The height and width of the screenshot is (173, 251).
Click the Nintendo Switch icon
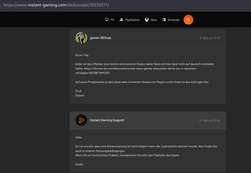164,20
